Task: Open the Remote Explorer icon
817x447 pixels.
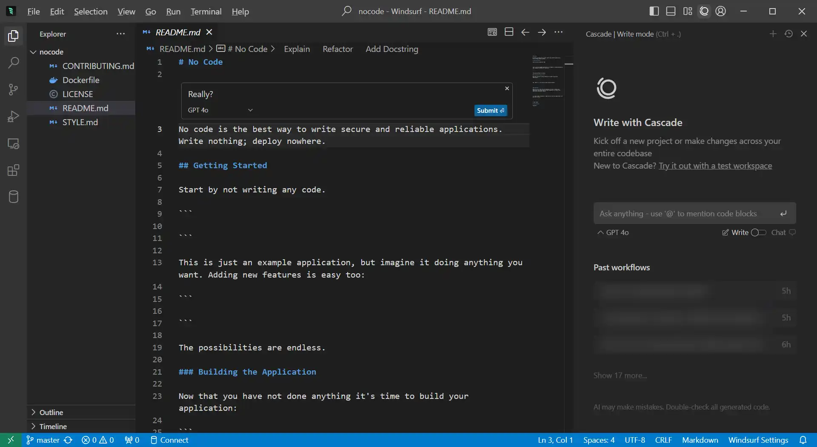Action: pyautogui.click(x=13, y=144)
